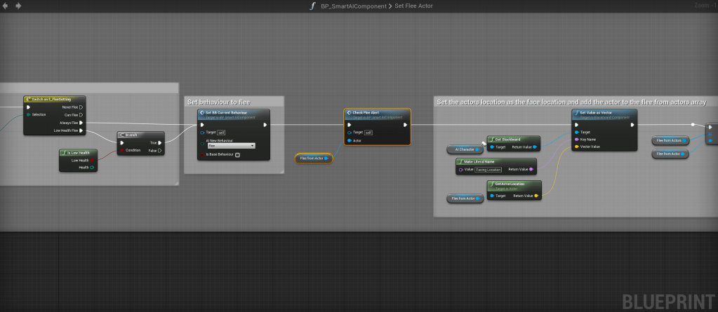
Task: Click Check Flee Alert Actor pin
Action: [x=349, y=140]
